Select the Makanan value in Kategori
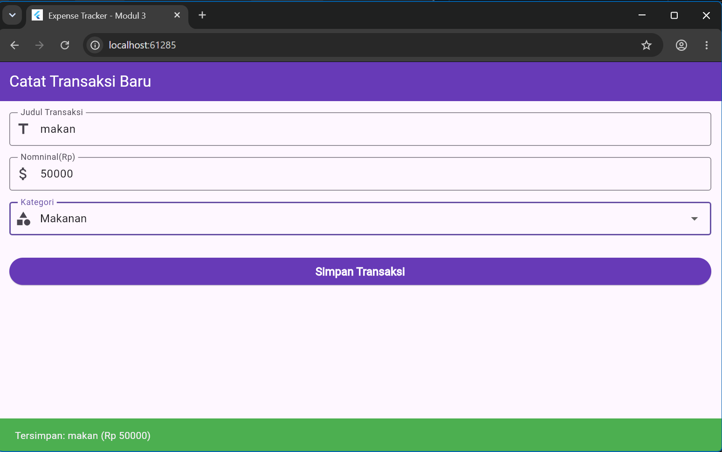 (63, 219)
